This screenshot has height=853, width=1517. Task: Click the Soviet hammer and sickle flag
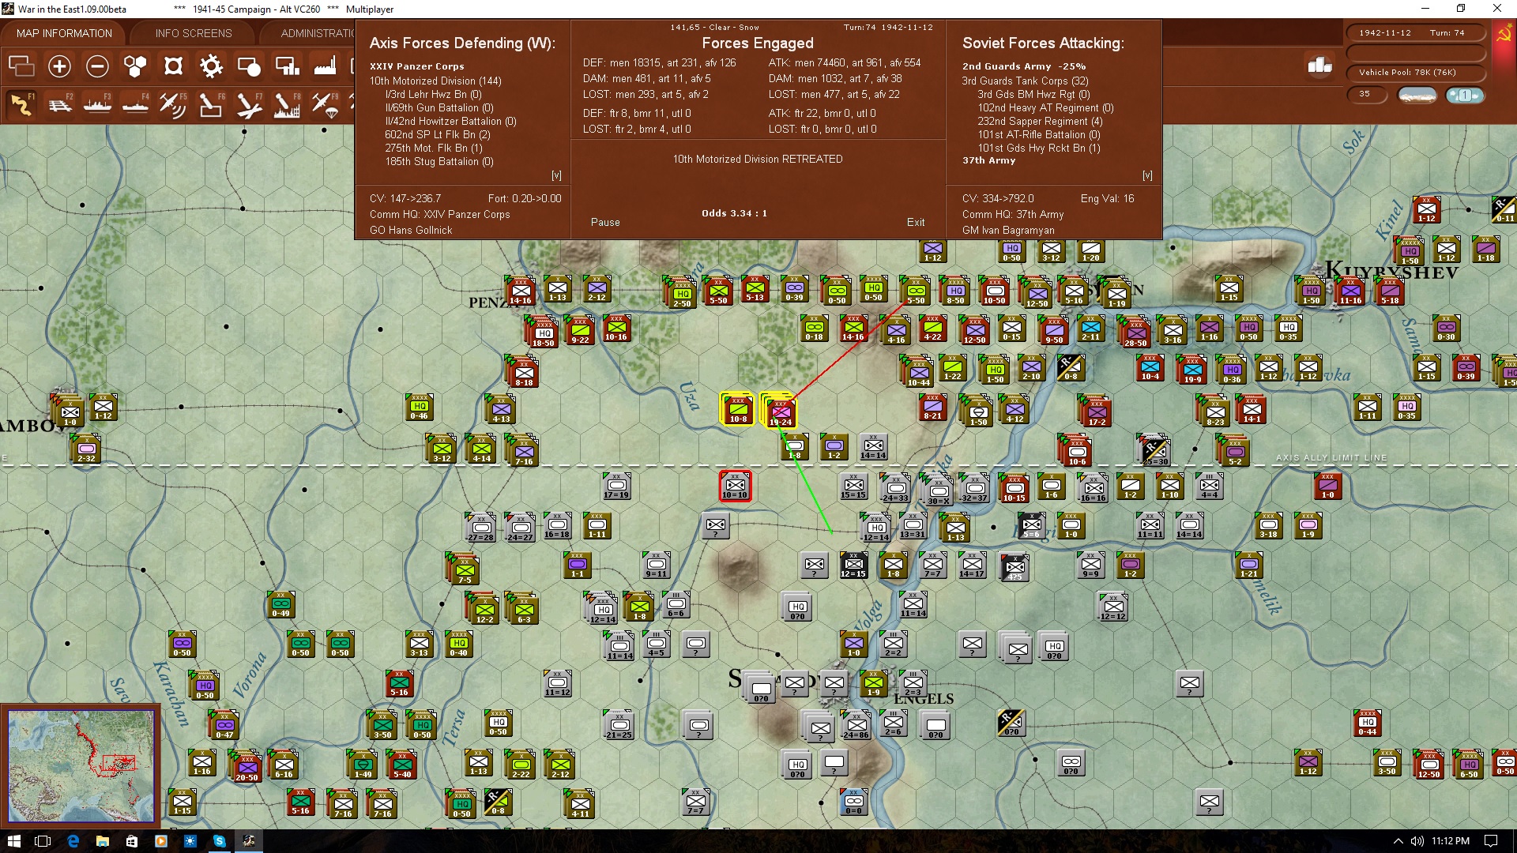[1504, 34]
